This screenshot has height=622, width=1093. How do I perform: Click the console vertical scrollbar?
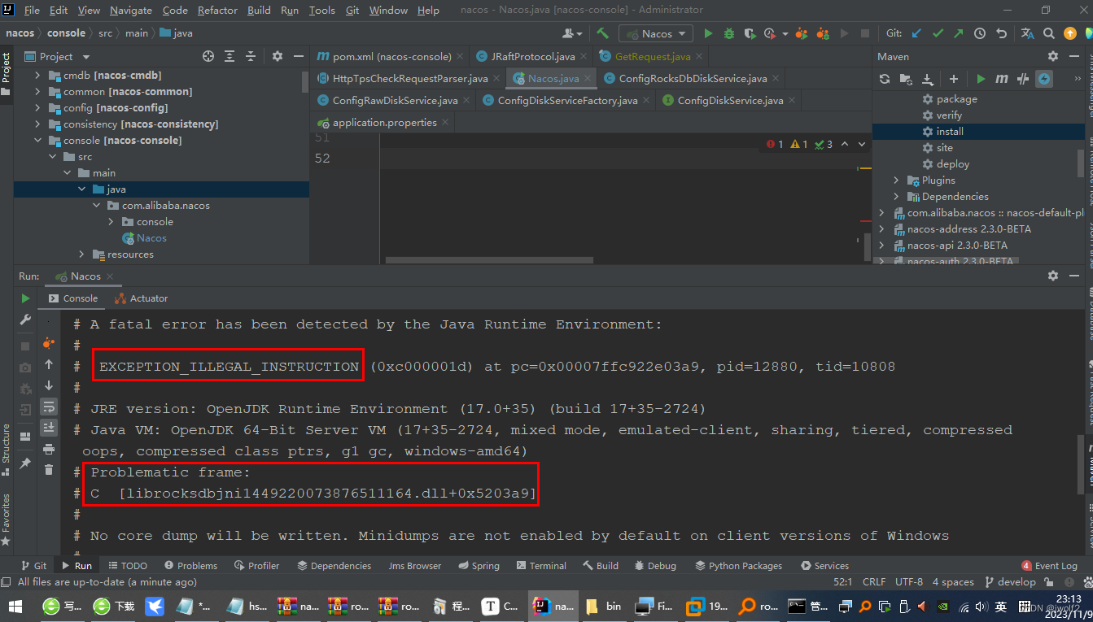pos(1082,463)
